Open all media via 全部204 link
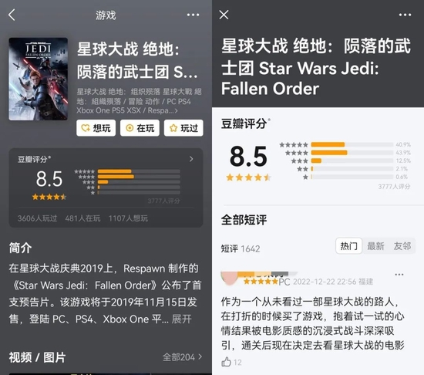This screenshot has width=424, height=375. click(182, 357)
